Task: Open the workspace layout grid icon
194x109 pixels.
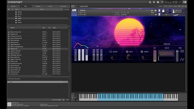Action: pyautogui.click(x=158, y=2)
